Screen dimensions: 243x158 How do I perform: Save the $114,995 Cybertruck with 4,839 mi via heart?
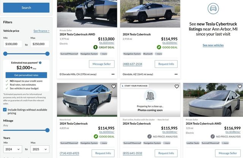point(113,87)
